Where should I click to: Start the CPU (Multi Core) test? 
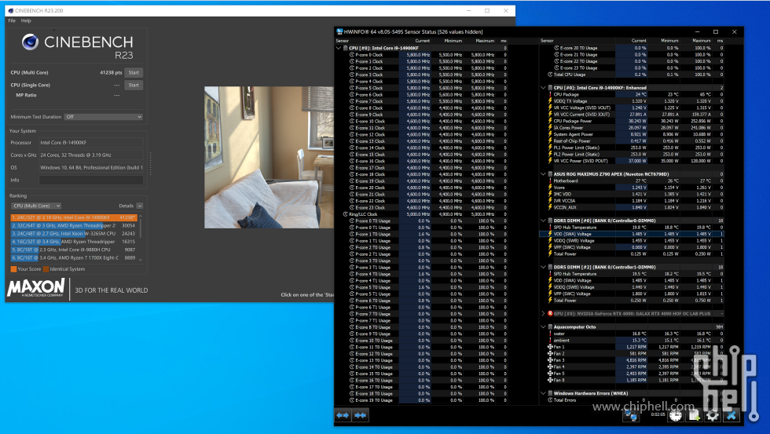(134, 72)
